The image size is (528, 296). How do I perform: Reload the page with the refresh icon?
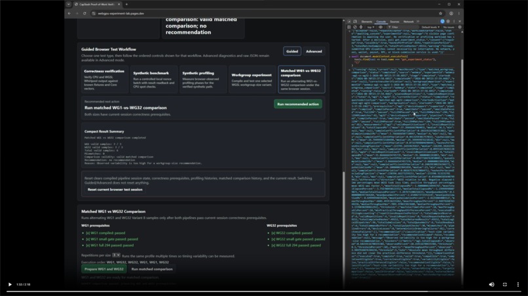coord(85,14)
